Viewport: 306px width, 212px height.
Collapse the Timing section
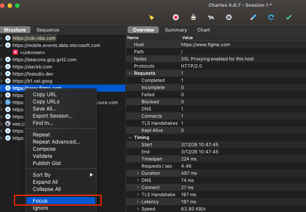[x=130, y=138]
